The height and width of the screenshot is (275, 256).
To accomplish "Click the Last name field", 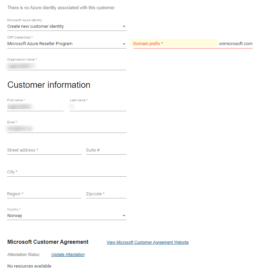I will [98, 106].
